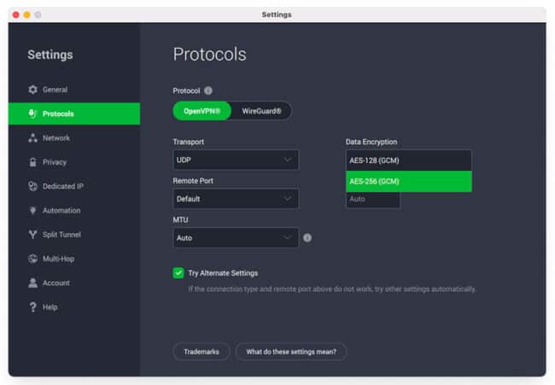The width and height of the screenshot is (555, 385).
Task: Go to the Network settings section
Action: point(74,138)
